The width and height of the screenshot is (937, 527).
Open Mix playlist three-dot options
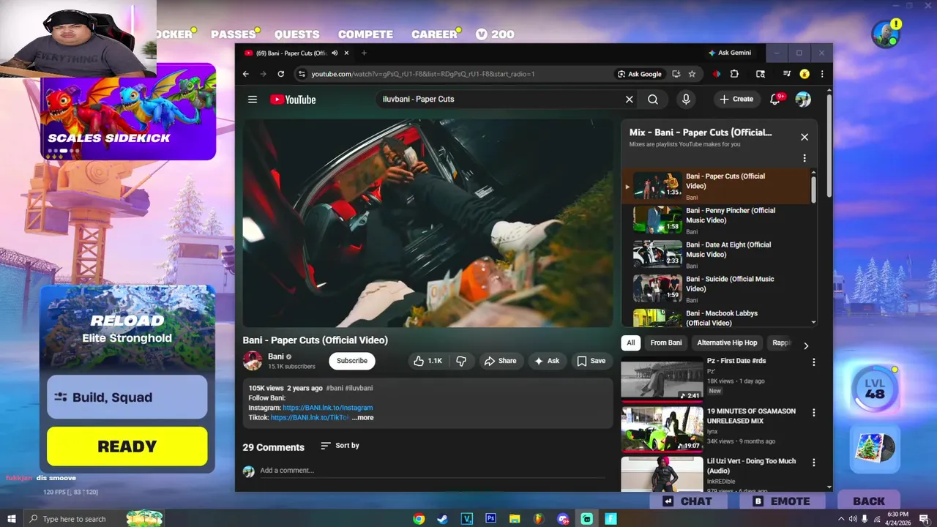click(805, 158)
